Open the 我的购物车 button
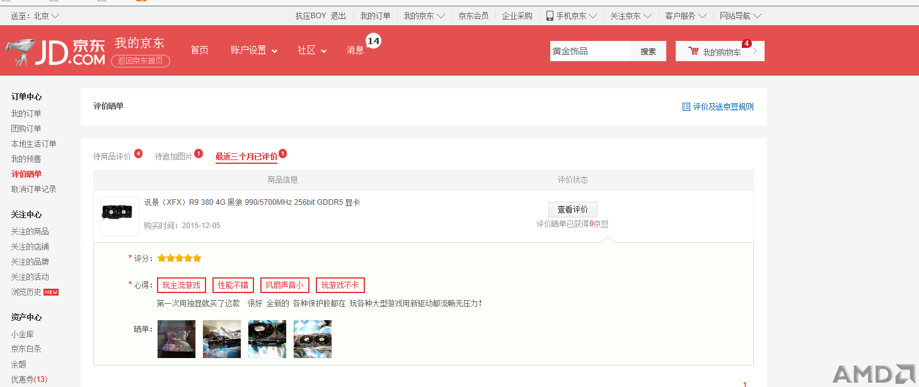 [720, 51]
